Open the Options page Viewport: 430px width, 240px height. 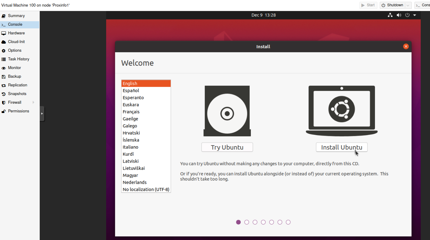point(19,51)
